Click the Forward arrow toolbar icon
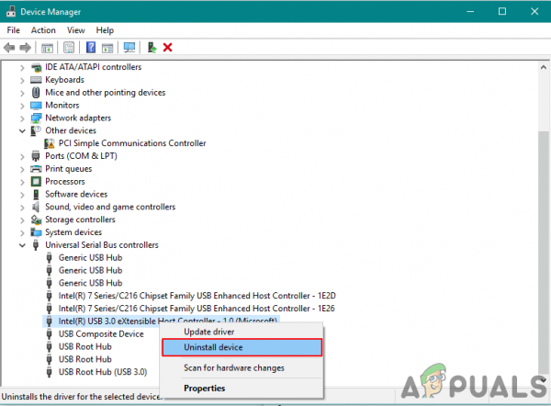551x406 pixels. click(x=26, y=48)
